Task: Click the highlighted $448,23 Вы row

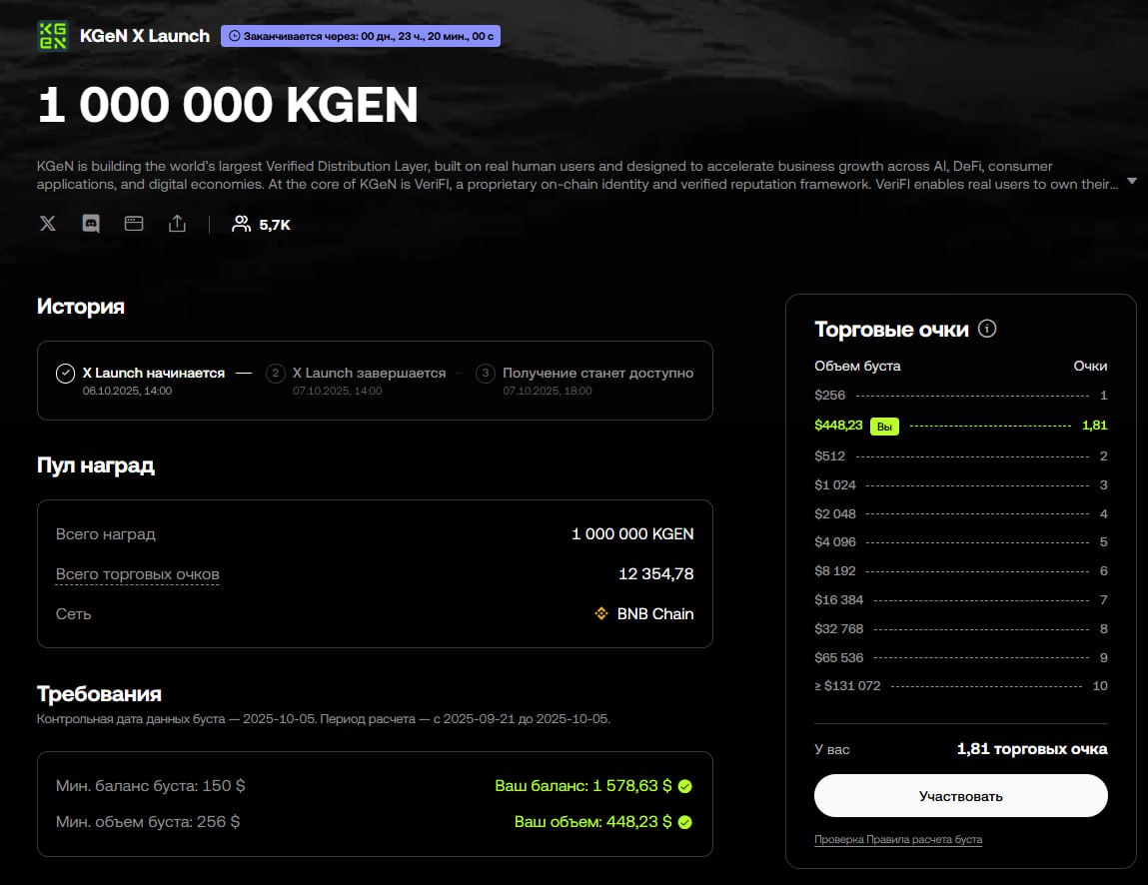Action: click(x=960, y=426)
